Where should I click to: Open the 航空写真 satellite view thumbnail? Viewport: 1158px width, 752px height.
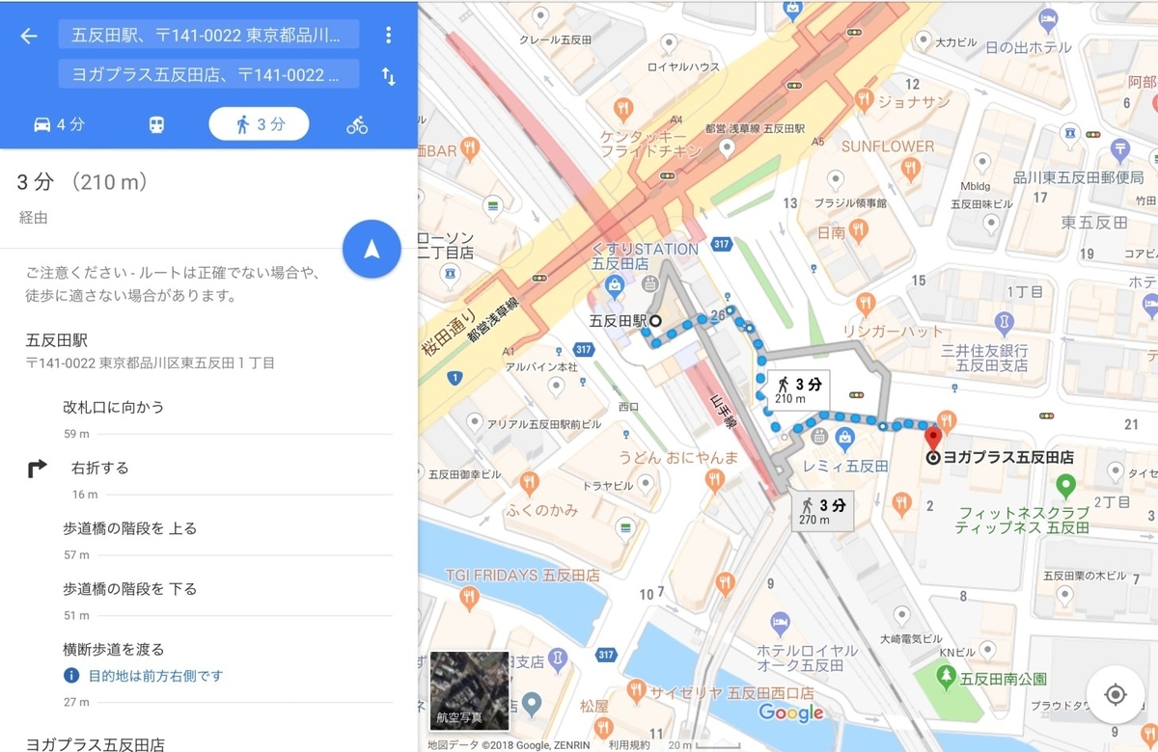pyautogui.click(x=469, y=690)
